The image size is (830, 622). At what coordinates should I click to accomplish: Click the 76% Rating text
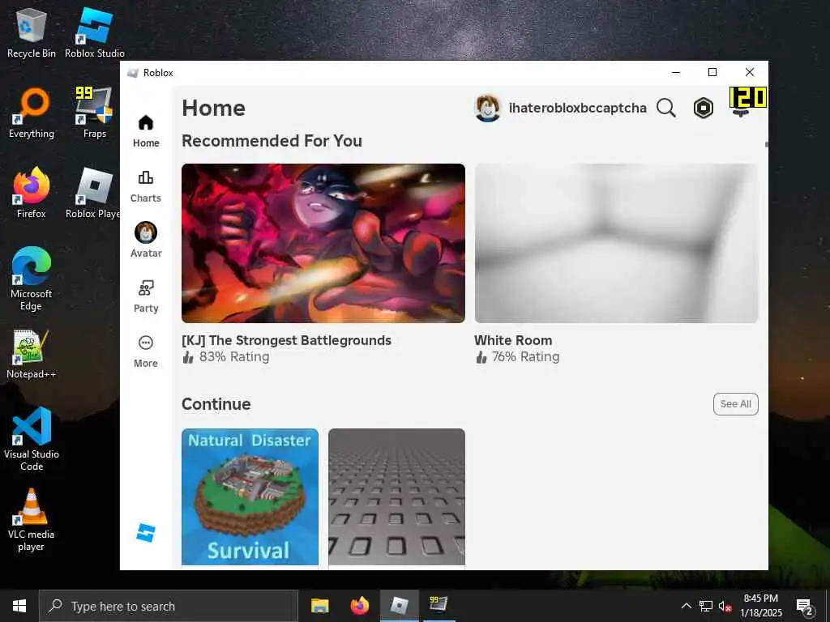[525, 357]
